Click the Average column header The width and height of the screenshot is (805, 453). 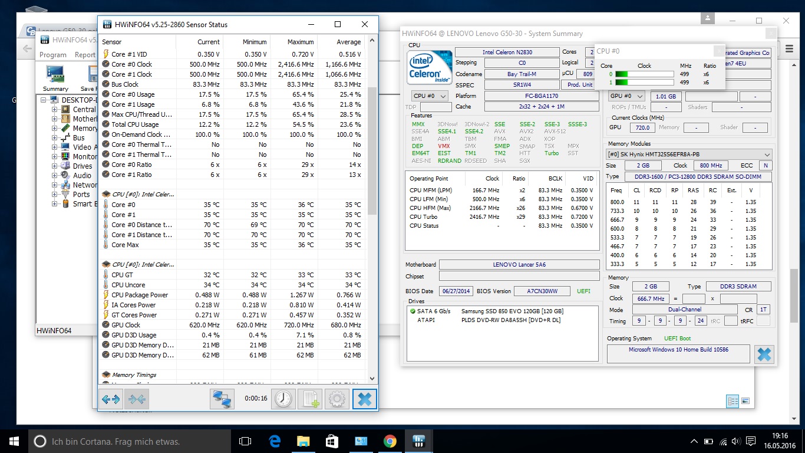point(341,42)
